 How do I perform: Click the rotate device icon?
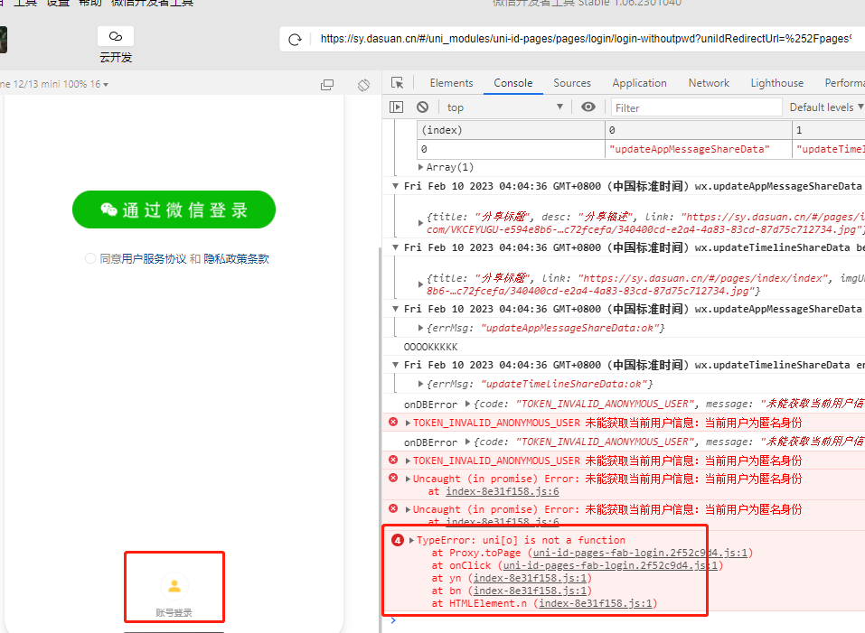point(363,85)
